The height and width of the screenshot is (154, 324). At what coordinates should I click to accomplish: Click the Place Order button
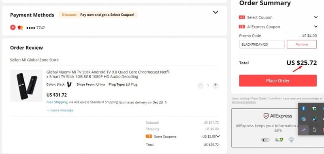coord(278,80)
